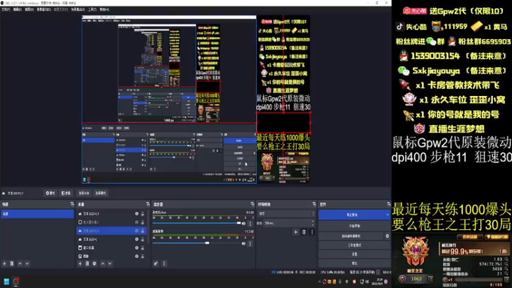Add a transition with the plus icon in the transitions dock
The height and width of the screenshot is (288, 512).
296,232
